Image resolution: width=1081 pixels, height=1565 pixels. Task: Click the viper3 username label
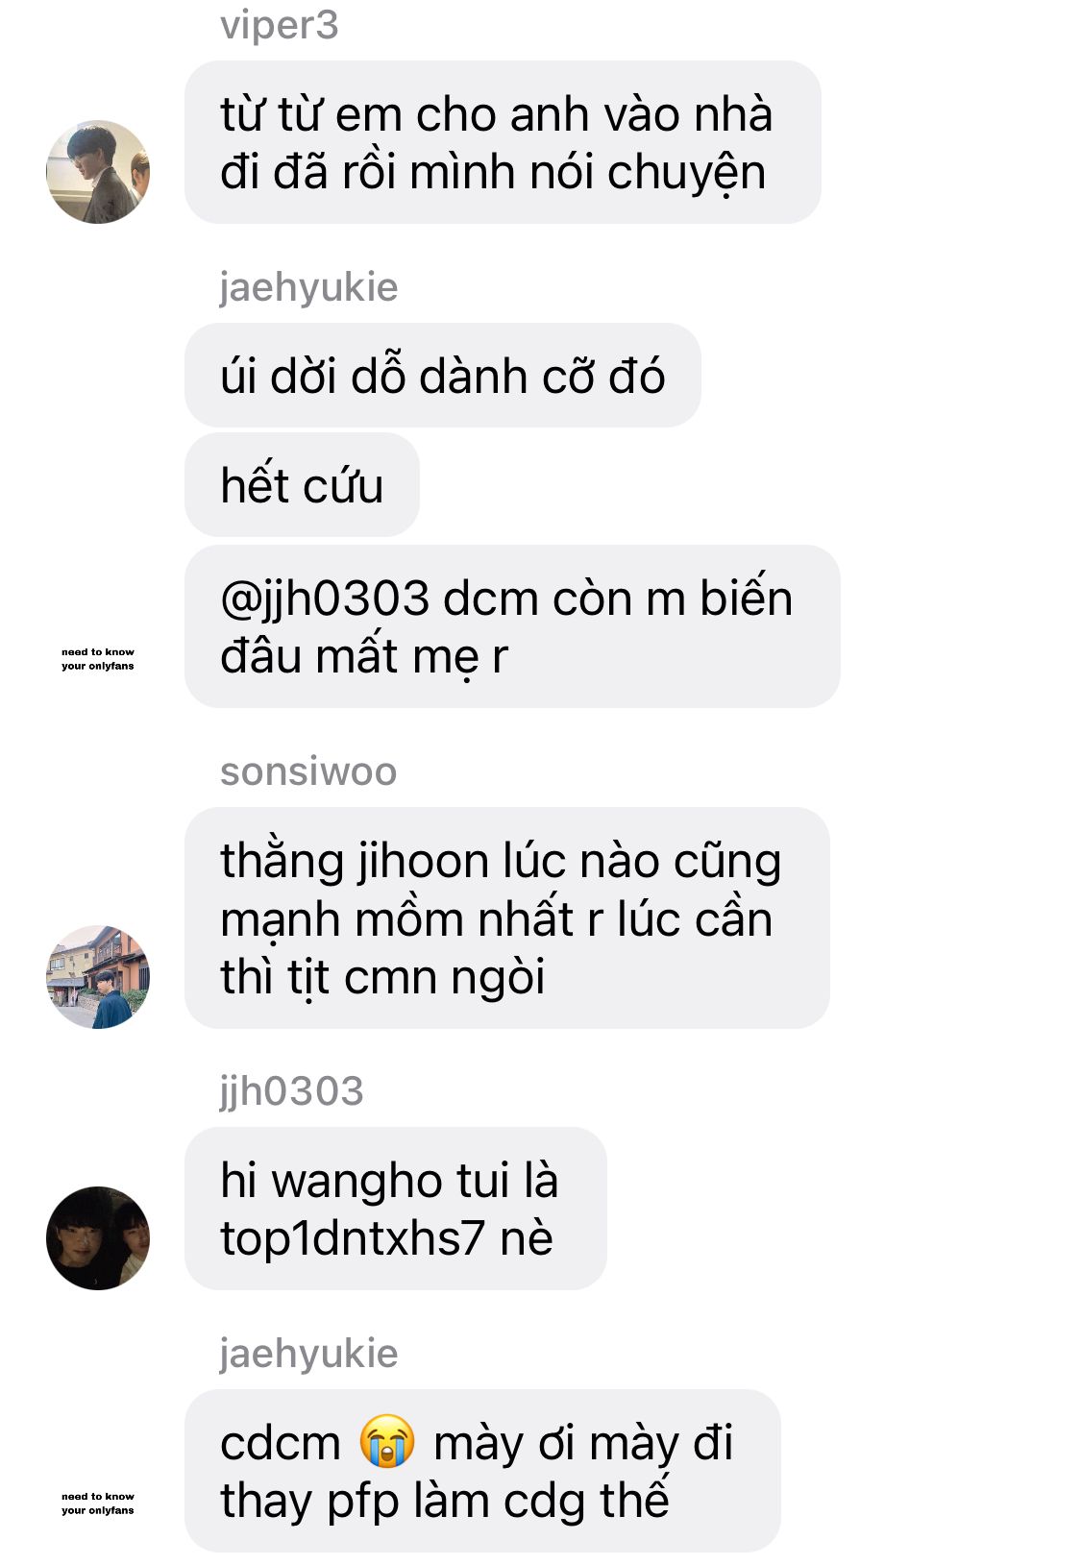click(279, 25)
